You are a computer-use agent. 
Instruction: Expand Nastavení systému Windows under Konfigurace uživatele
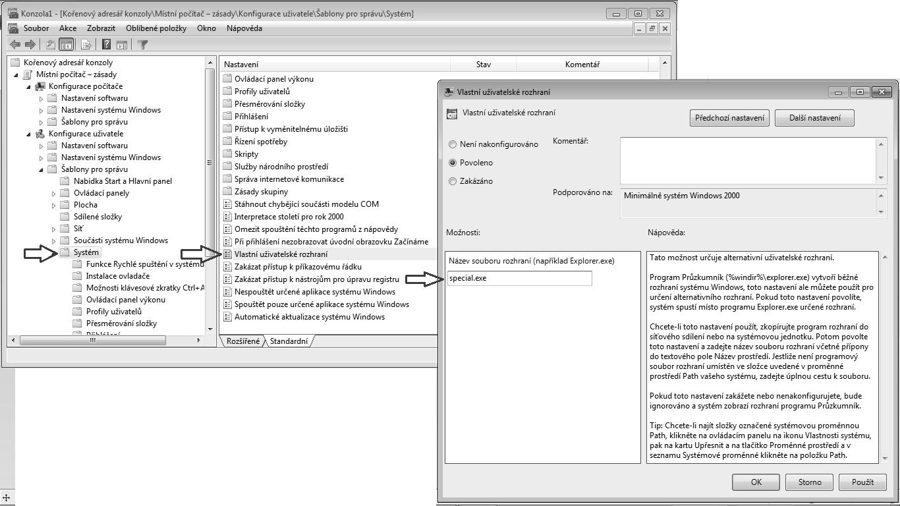[x=41, y=157]
